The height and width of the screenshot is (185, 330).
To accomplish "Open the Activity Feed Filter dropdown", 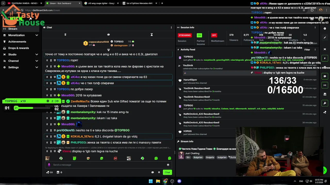I will (307, 50).
